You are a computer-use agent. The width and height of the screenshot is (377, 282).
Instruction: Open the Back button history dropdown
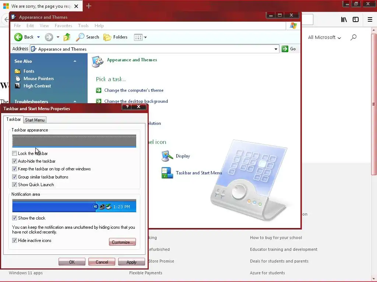coord(38,37)
